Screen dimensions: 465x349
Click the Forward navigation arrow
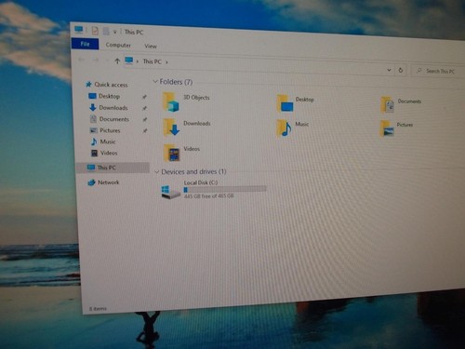pos(96,60)
